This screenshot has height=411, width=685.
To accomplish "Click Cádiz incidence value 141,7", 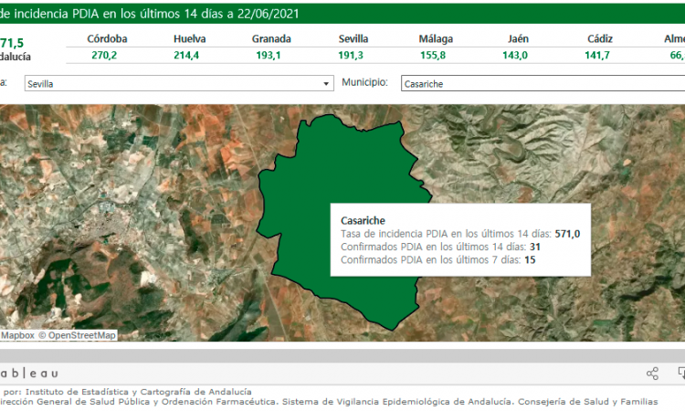I will click(599, 55).
